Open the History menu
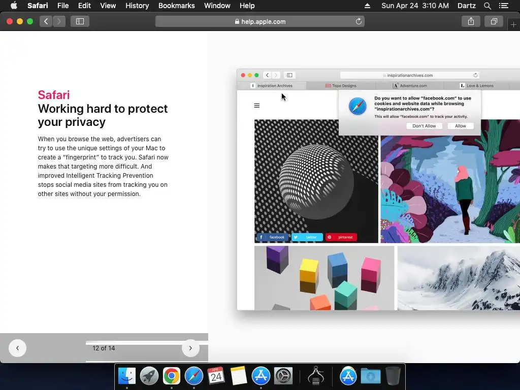This screenshot has height=390, width=520. 137,6
